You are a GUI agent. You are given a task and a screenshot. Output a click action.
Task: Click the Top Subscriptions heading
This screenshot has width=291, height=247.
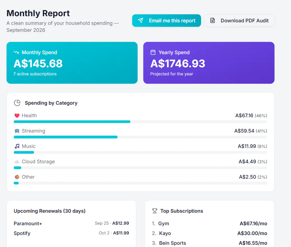point(182,211)
